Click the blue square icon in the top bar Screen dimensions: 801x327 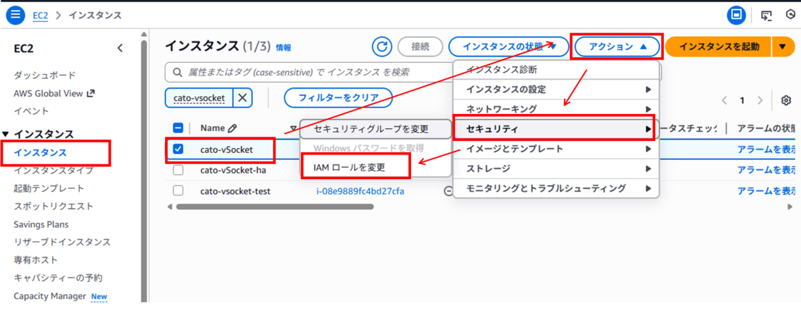tap(737, 15)
